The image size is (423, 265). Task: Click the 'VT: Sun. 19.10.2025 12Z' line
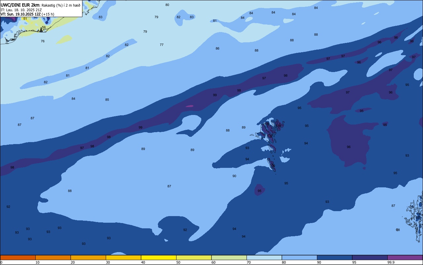click(21, 14)
